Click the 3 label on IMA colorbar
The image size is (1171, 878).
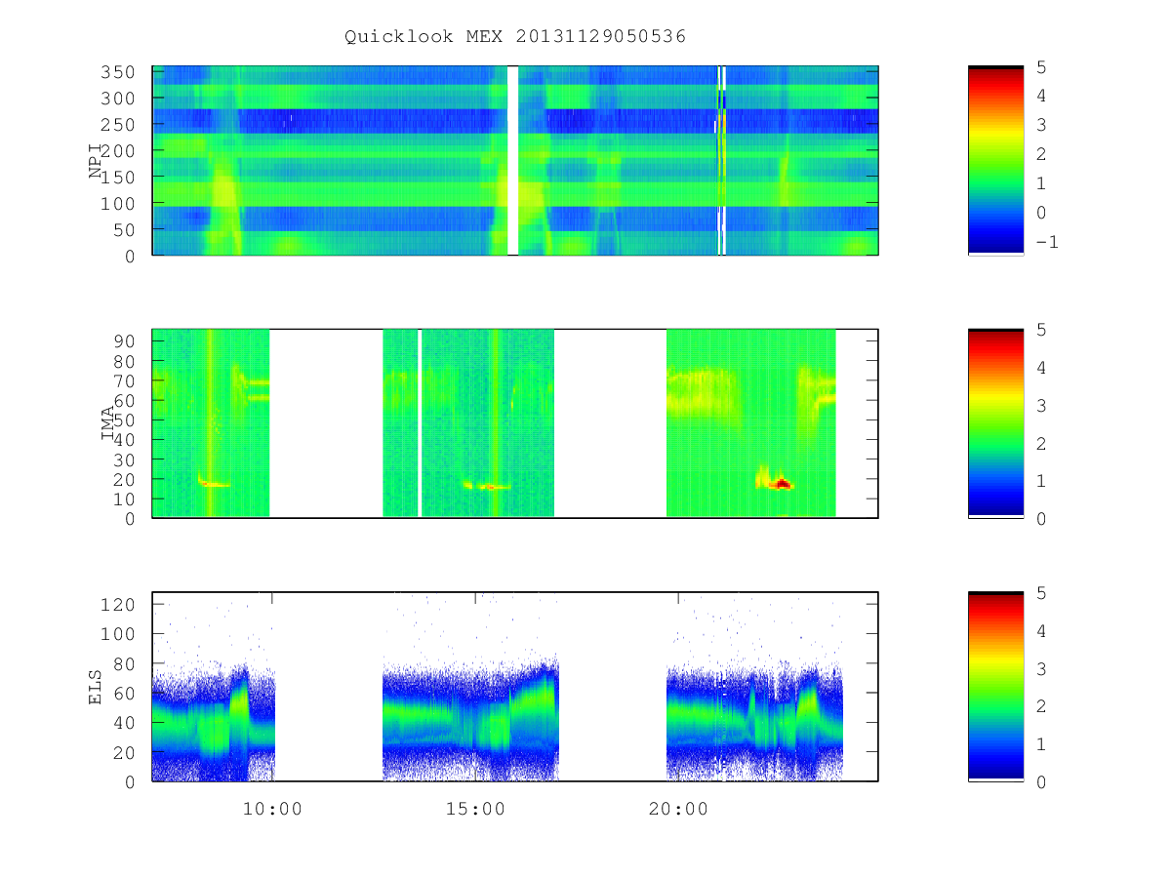tap(1041, 405)
